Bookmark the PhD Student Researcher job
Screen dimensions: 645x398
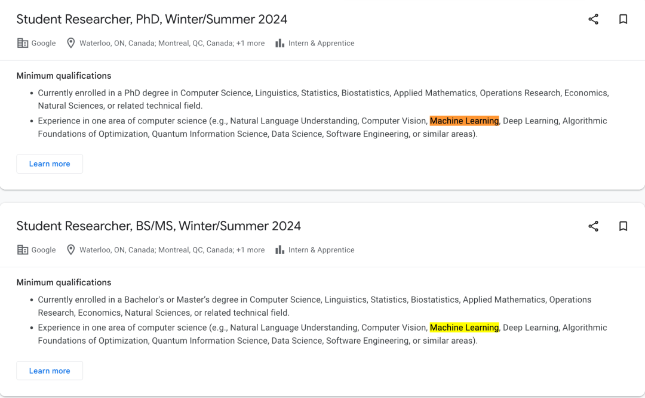[623, 19]
